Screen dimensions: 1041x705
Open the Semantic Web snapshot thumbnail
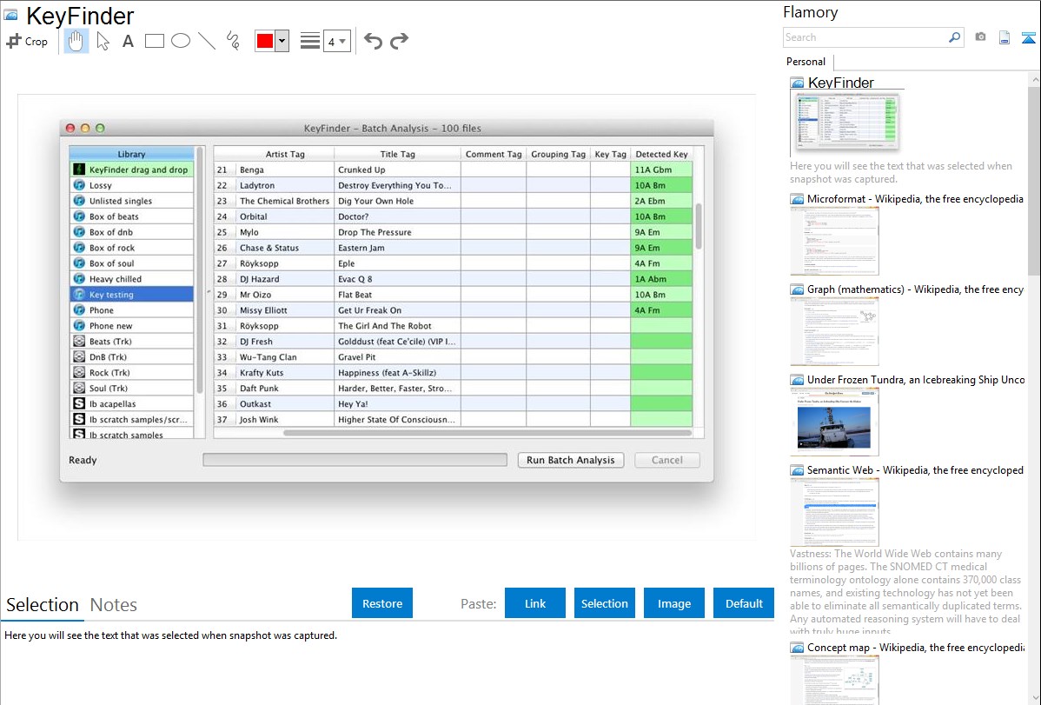[834, 511]
